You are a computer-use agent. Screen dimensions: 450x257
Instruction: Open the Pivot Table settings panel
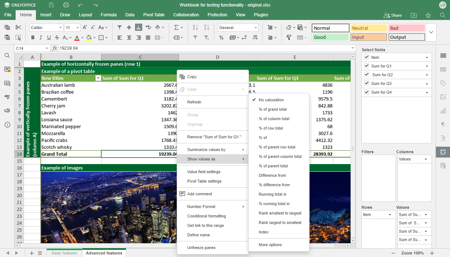[x=443, y=152]
